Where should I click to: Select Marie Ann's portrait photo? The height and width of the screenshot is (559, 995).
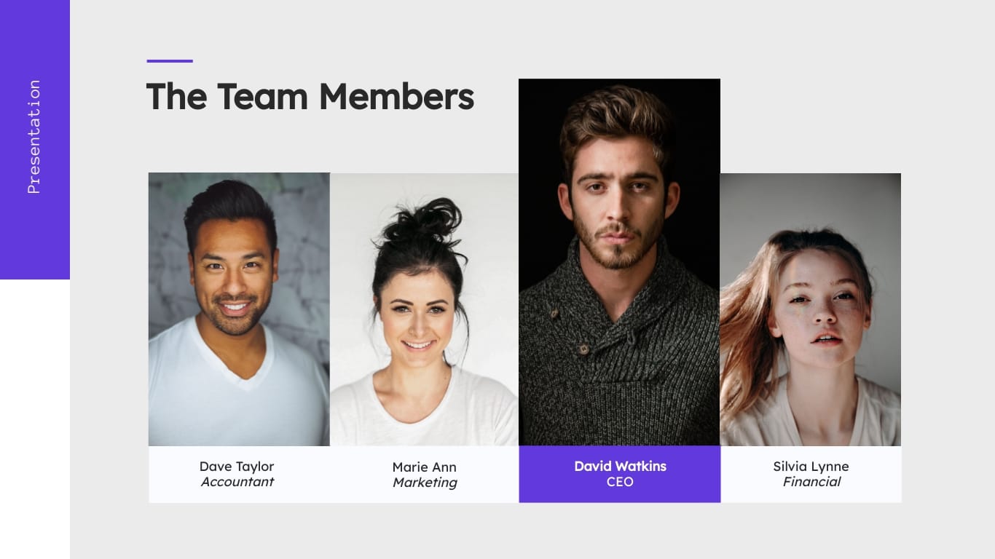pos(424,309)
